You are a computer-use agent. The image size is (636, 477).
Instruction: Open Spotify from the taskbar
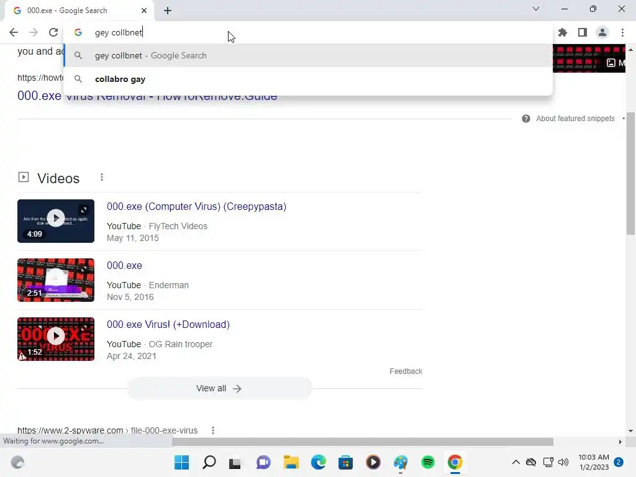[428, 462]
